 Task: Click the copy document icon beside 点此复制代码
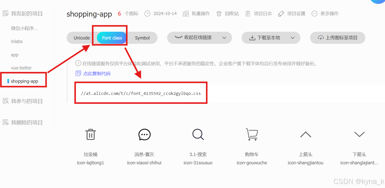click(78, 73)
